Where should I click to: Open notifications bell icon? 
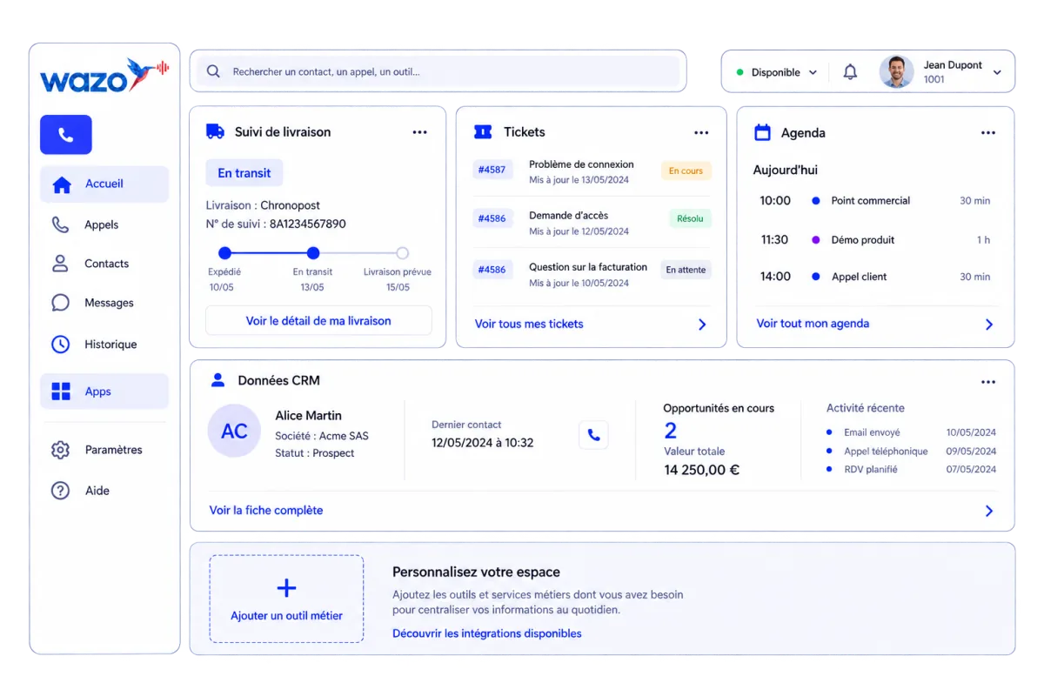tap(850, 72)
